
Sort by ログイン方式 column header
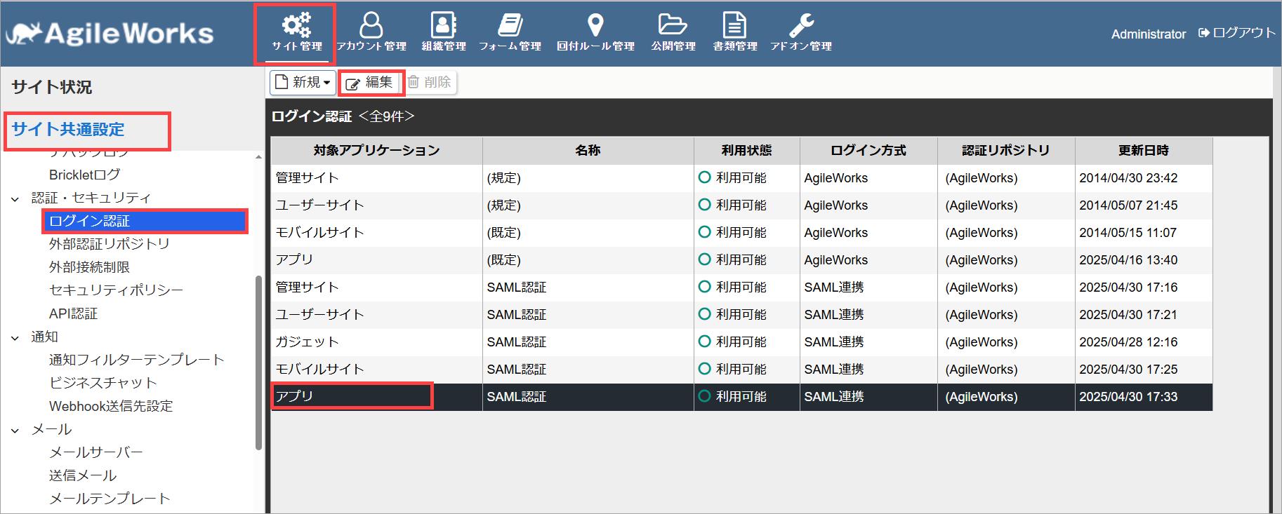pos(868,150)
